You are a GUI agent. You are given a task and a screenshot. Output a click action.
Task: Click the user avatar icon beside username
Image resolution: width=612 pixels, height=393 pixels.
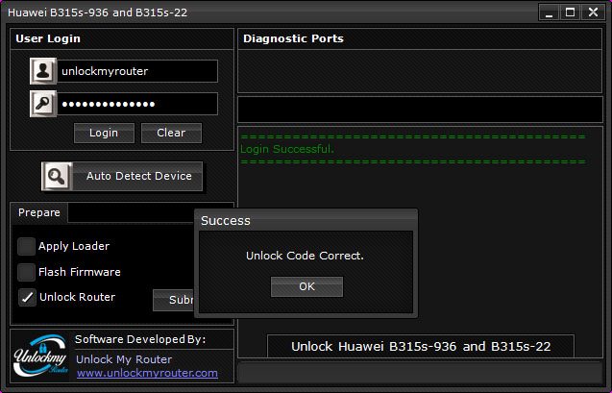[43, 71]
